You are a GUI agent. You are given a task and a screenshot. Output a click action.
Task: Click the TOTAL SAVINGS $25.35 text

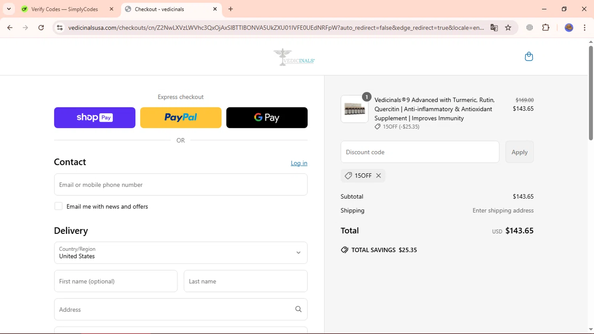pos(379,250)
